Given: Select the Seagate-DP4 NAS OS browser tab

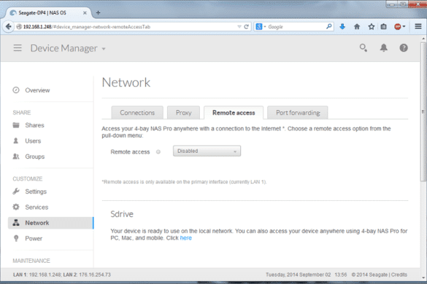Looking at the screenshot, I should (47, 13).
